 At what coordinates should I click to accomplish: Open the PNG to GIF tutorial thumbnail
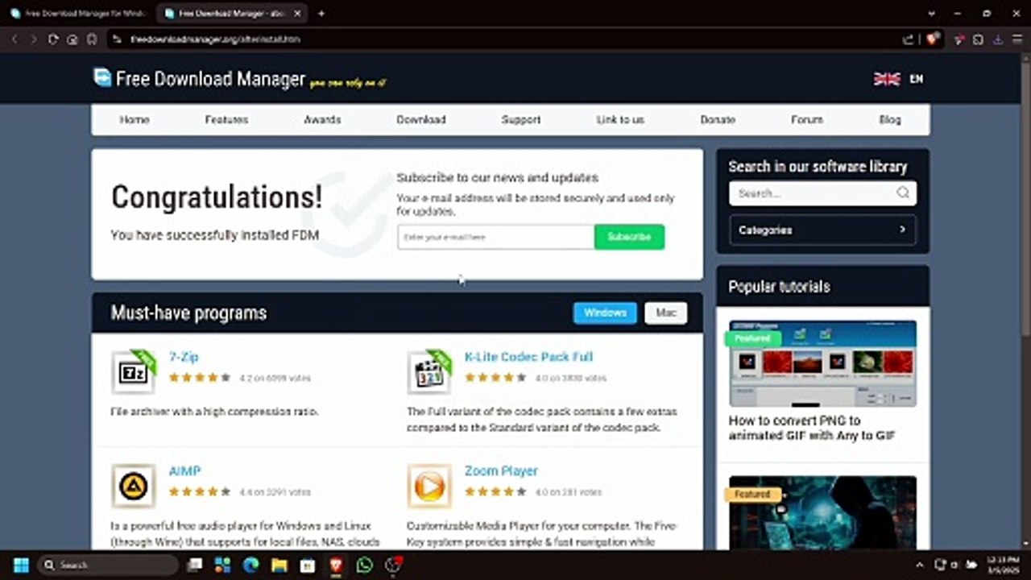click(x=822, y=363)
